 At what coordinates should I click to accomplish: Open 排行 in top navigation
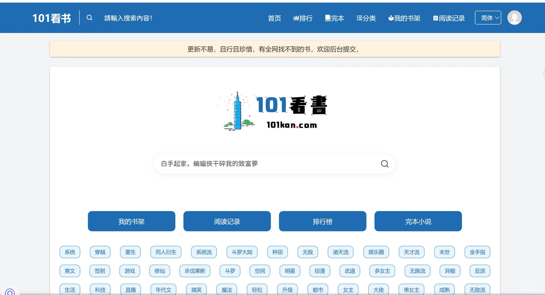tap(303, 18)
